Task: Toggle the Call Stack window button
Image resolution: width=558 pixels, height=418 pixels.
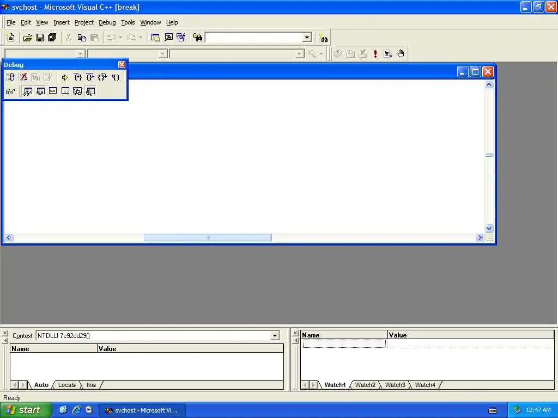Action: coord(77,91)
